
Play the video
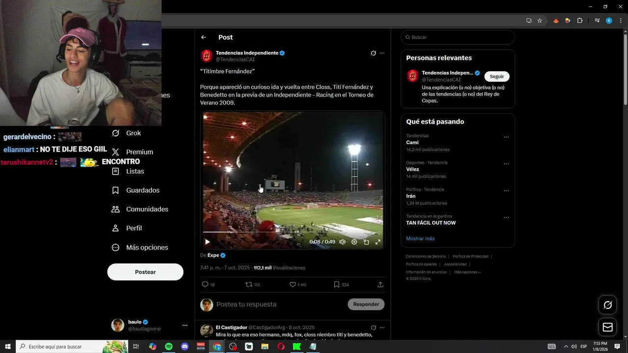pos(207,242)
